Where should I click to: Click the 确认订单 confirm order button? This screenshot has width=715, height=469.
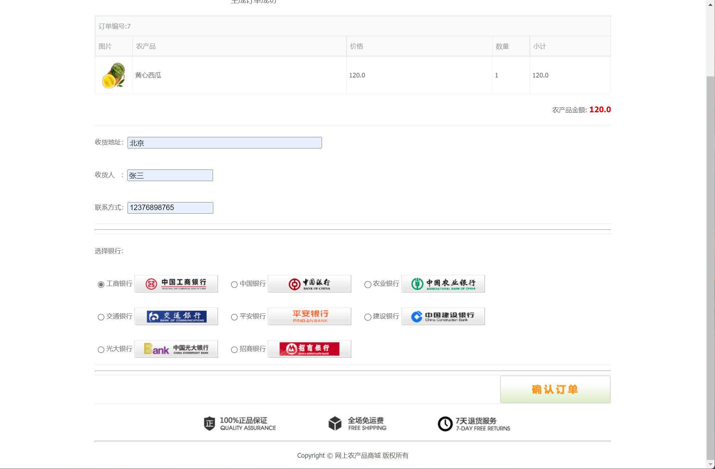pyautogui.click(x=555, y=389)
